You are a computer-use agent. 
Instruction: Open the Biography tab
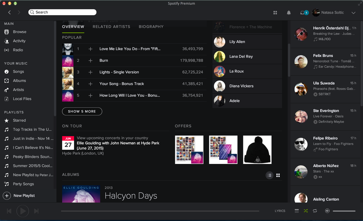[x=151, y=27]
